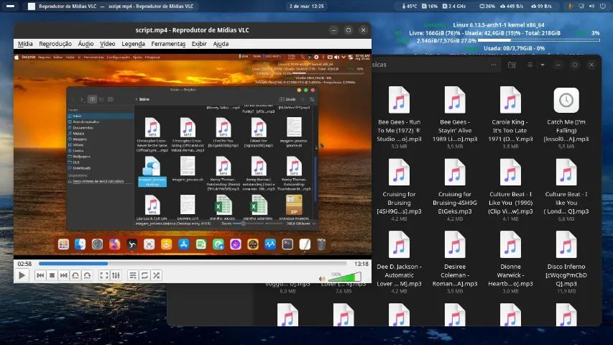Stop playback in VLC
Viewport: 613px width, 345px height.
[52, 276]
